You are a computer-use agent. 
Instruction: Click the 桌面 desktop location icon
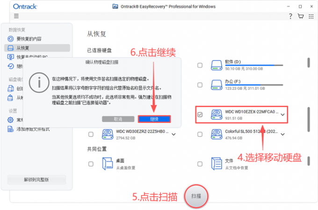(x=108, y=164)
